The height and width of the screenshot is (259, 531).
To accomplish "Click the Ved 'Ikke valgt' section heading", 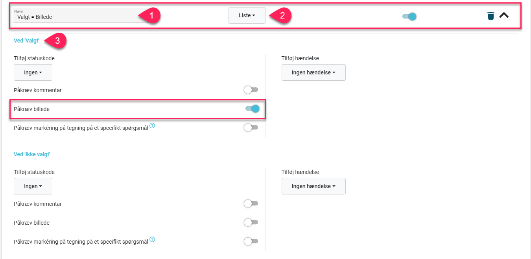I will [x=32, y=154].
